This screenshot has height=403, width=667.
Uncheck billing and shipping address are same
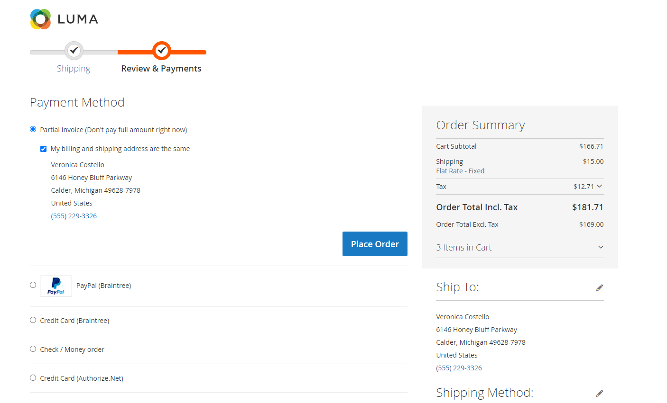point(44,149)
